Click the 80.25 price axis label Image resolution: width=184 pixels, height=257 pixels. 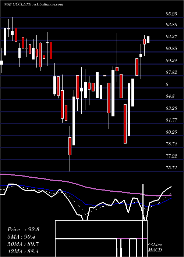[x=171, y=132]
